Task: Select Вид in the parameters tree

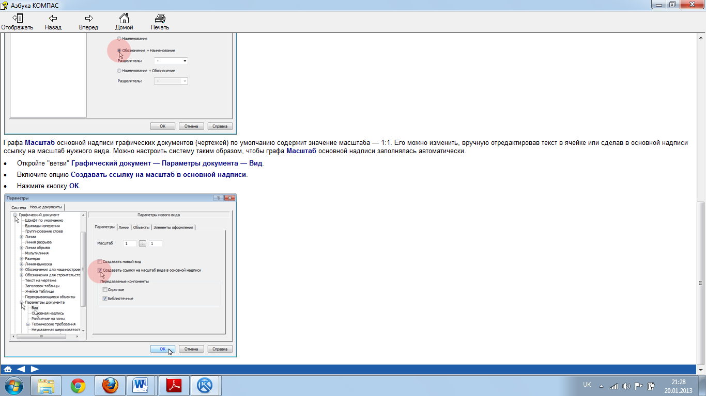Action: [x=35, y=308]
